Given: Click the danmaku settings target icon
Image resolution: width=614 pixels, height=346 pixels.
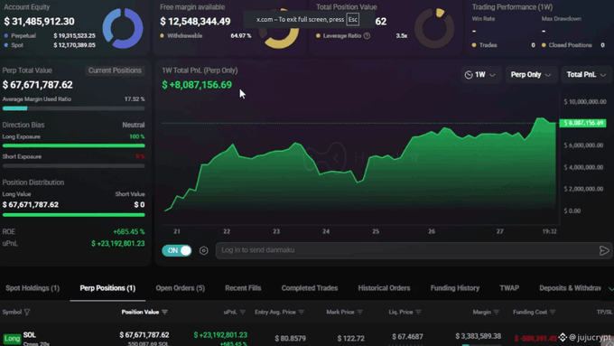Looking at the screenshot, I should [x=204, y=251].
